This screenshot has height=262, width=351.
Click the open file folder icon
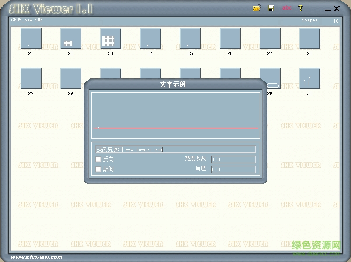click(256, 8)
